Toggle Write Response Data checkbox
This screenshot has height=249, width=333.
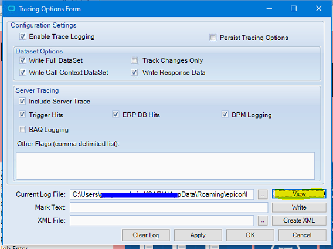click(x=134, y=72)
